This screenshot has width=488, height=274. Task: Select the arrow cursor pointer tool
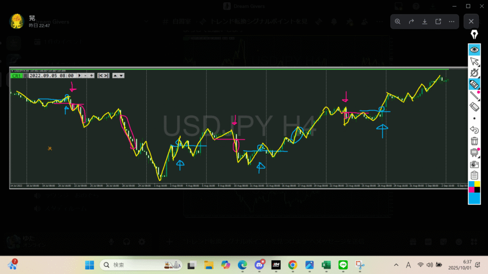pos(474,61)
